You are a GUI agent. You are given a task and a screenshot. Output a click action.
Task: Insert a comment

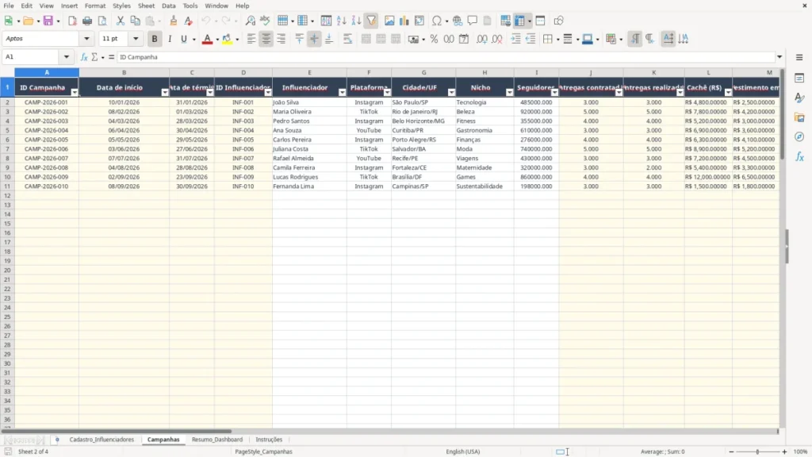click(473, 21)
